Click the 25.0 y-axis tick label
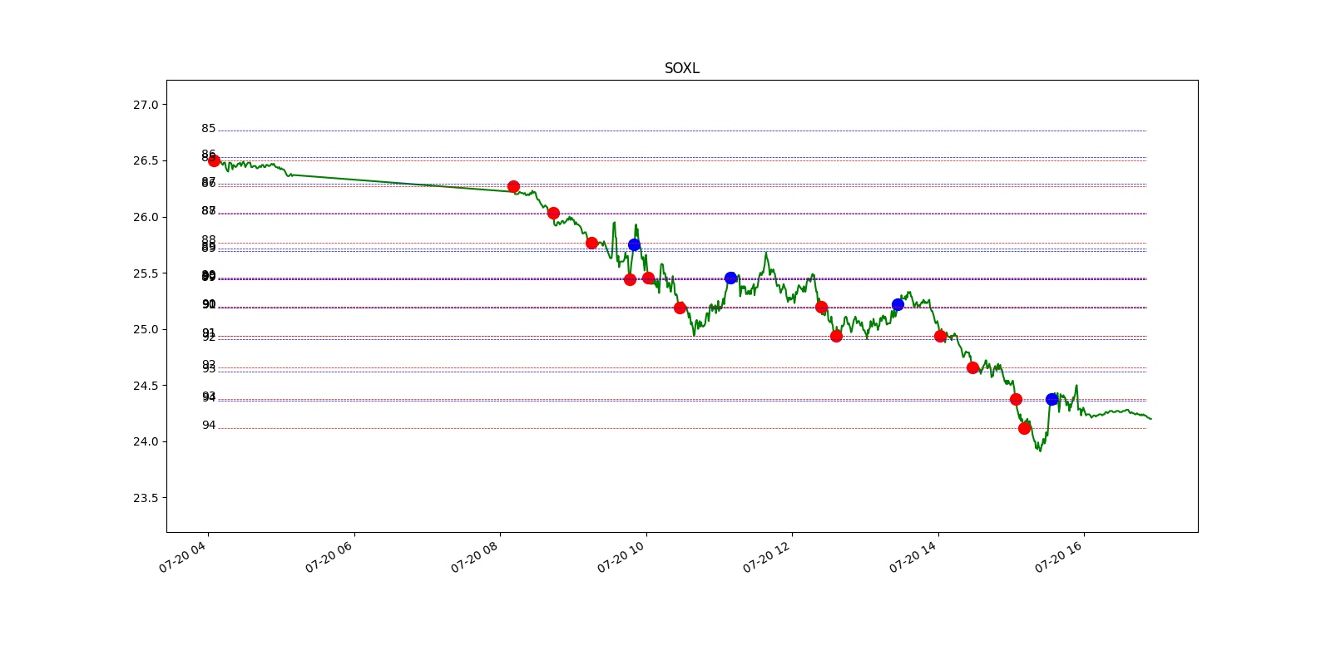The image size is (1331, 665). pyautogui.click(x=145, y=329)
